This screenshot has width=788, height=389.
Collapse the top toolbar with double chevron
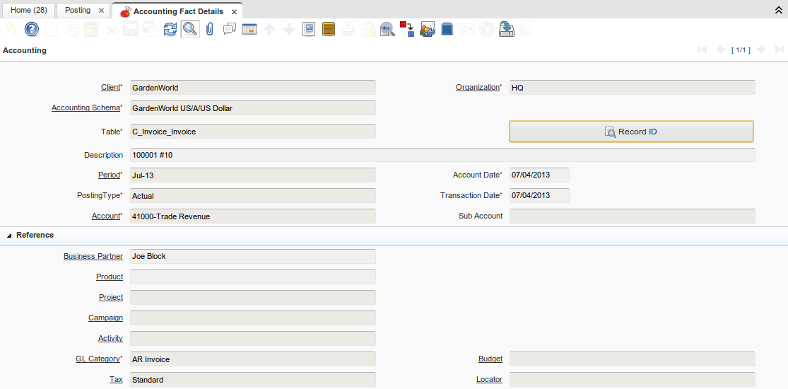coord(779,11)
